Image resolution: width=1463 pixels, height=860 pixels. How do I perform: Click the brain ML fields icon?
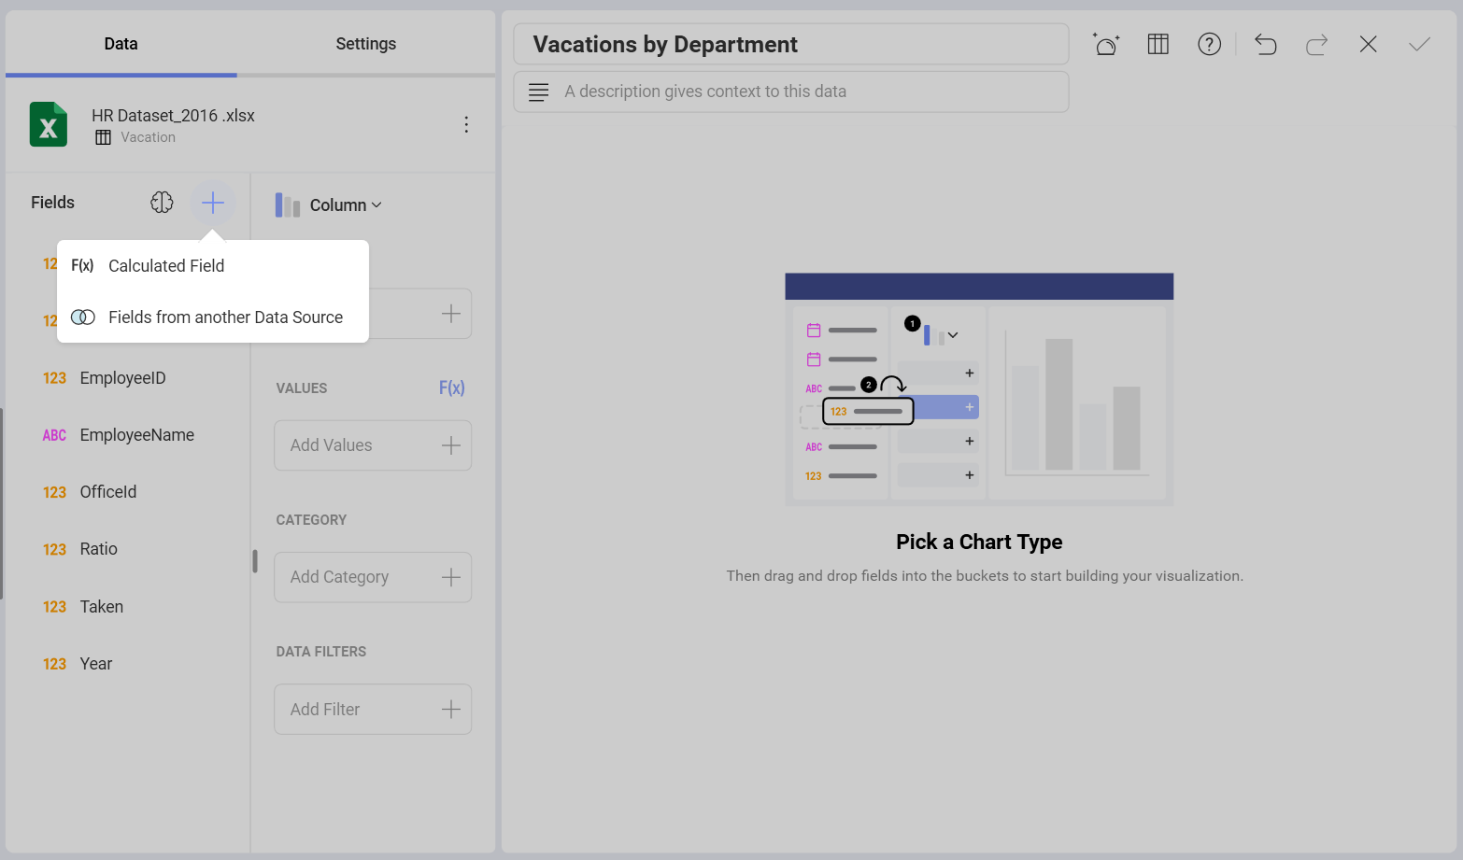(x=162, y=203)
